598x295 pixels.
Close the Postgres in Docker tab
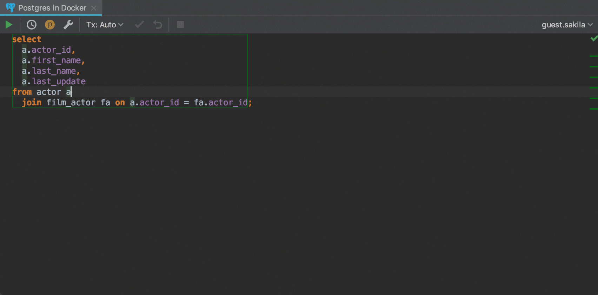tap(94, 8)
